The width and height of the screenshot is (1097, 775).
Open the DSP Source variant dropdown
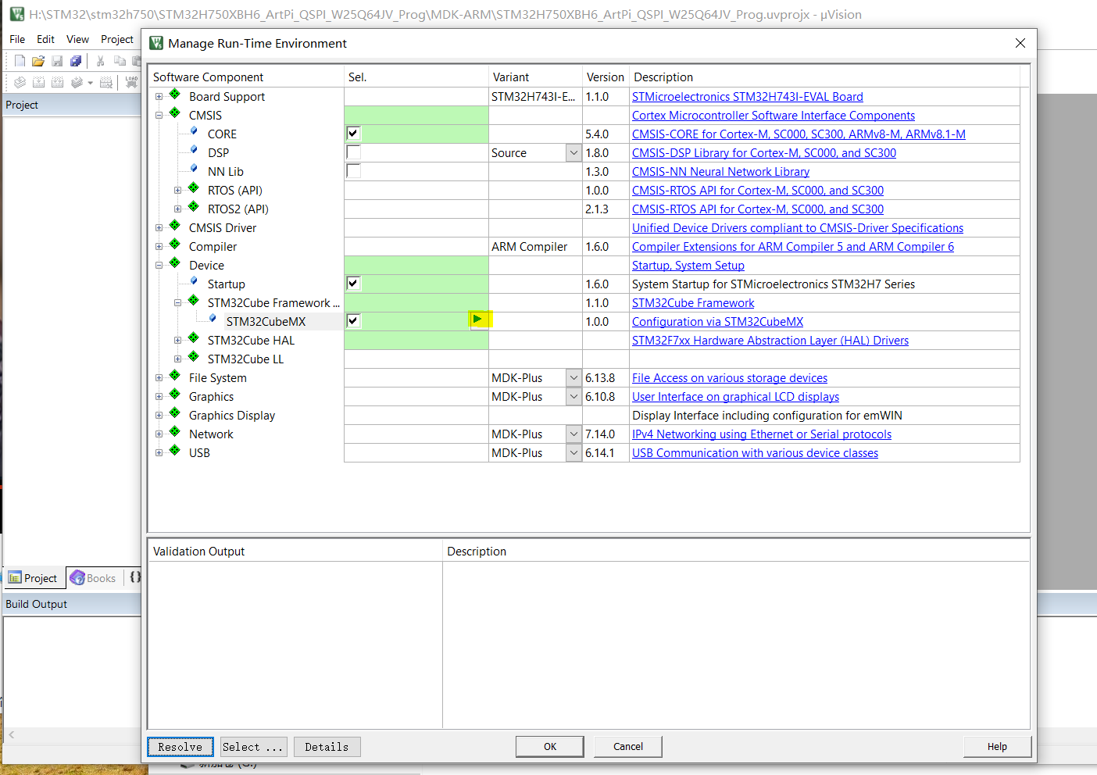tap(574, 153)
